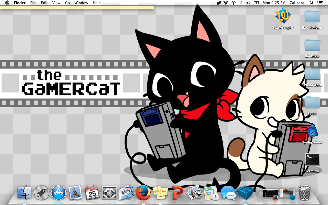Open the Wi-Fi status menu

coord(226,3)
